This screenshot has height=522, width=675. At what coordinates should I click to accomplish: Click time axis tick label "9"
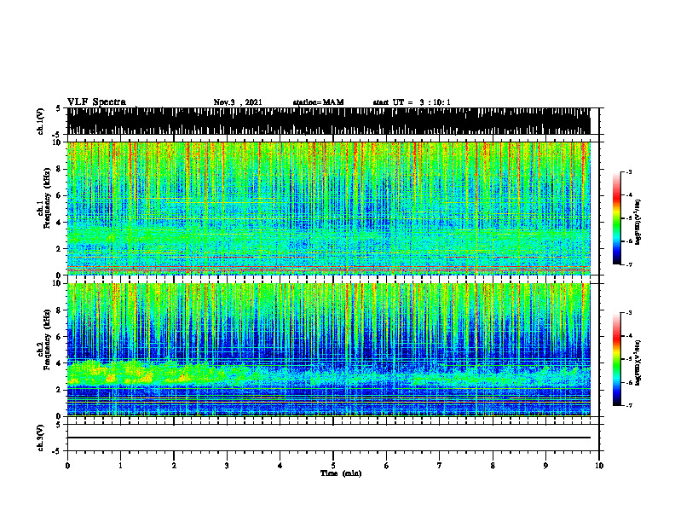point(545,466)
